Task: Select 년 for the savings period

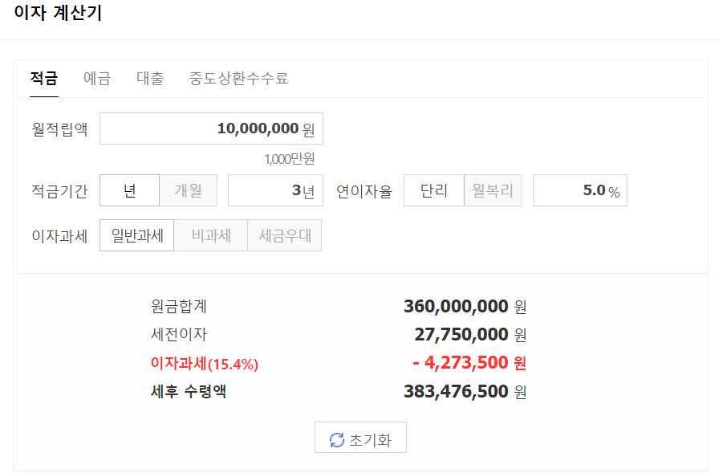Action: [x=129, y=190]
